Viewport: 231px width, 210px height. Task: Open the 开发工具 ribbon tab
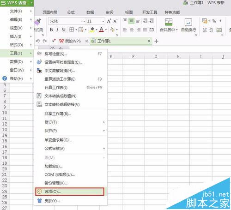pos(150,12)
